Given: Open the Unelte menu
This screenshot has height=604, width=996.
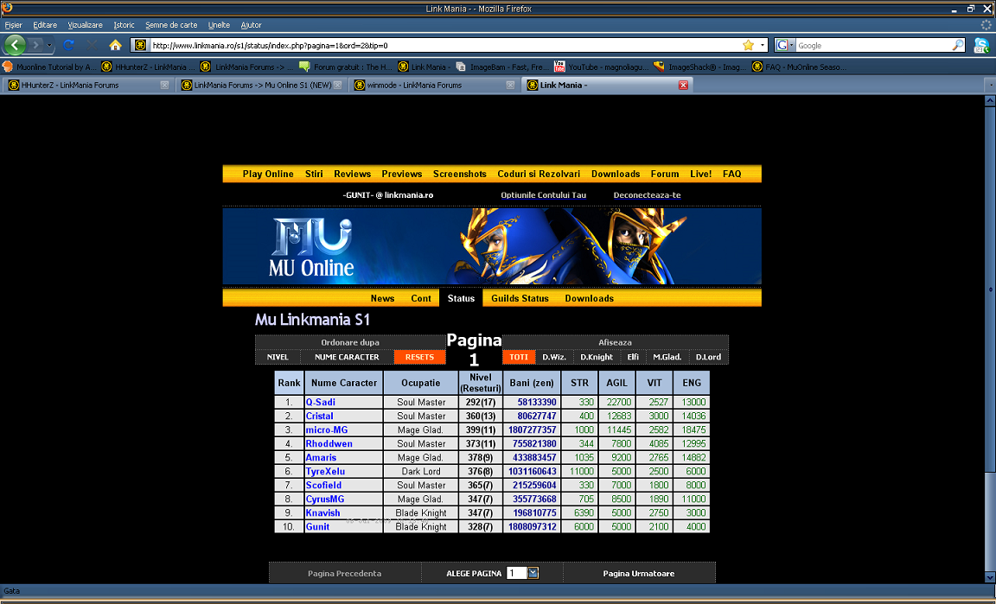Looking at the screenshot, I should (219, 25).
